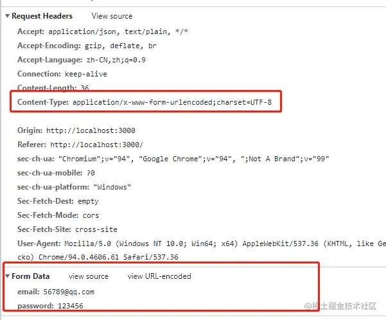This screenshot has height=320, width=386.
Task: Click view URL-encoded link
Action: 159,276
